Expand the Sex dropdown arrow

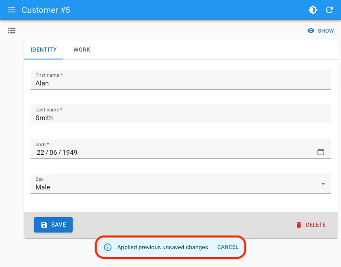tap(323, 184)
